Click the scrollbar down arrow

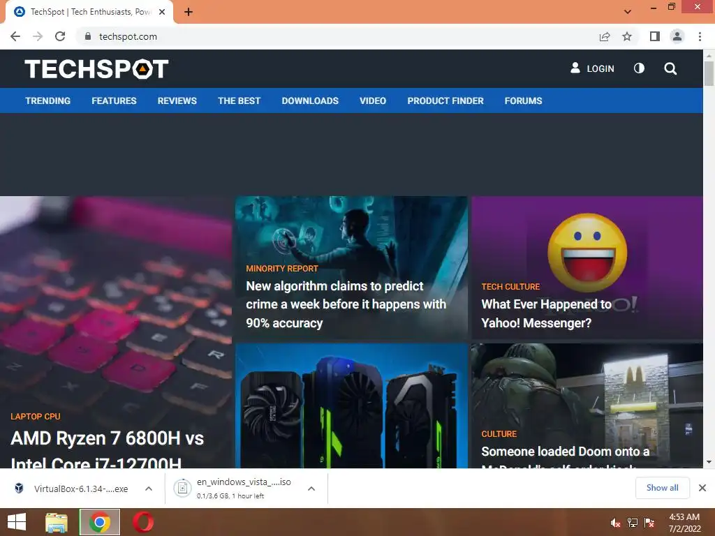point(709,462)
